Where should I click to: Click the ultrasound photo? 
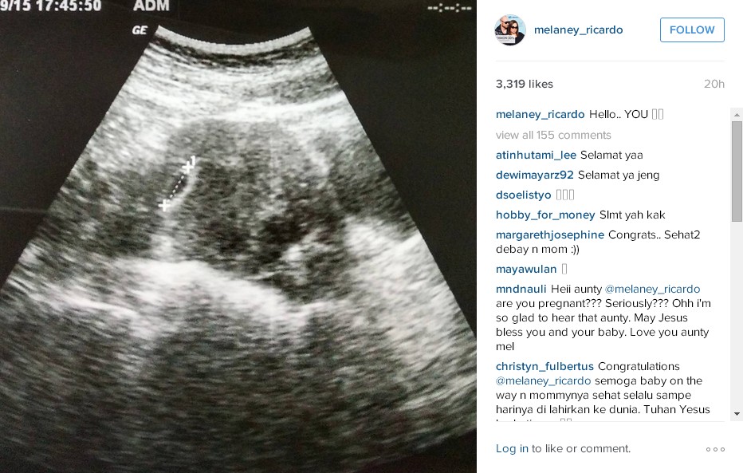pos(238,236)
